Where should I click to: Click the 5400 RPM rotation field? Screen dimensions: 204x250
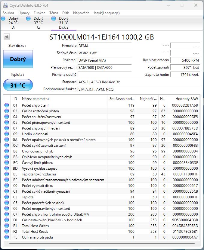(185, 60)
